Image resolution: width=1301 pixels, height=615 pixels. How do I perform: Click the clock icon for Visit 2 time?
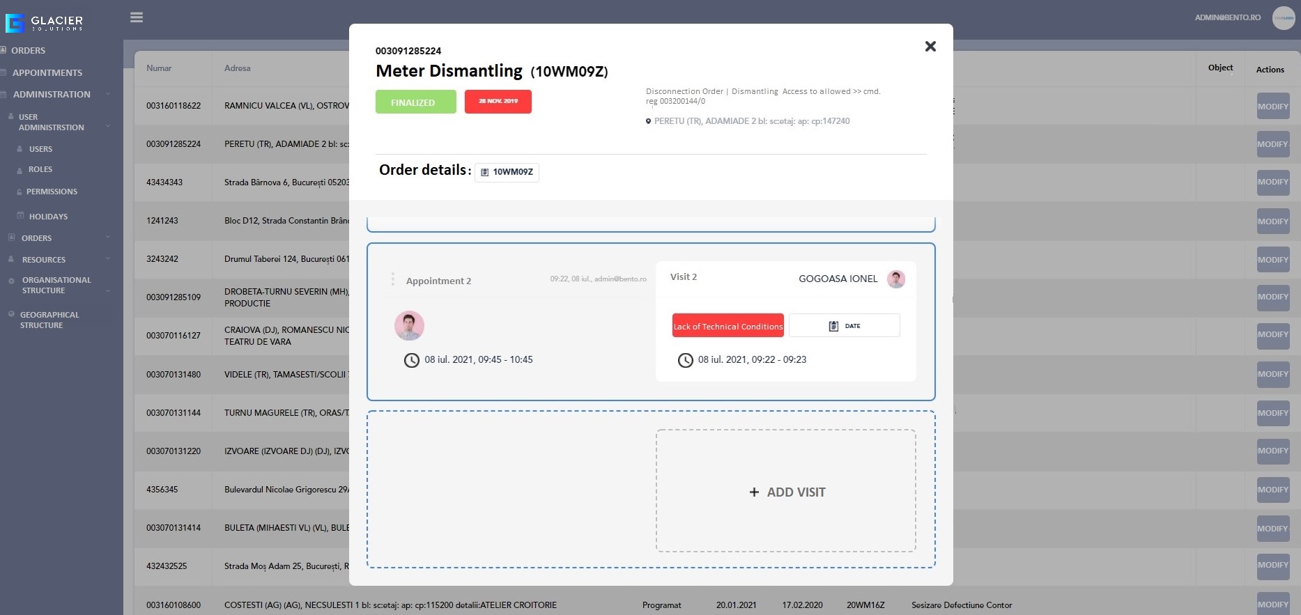tap(686, 360)
